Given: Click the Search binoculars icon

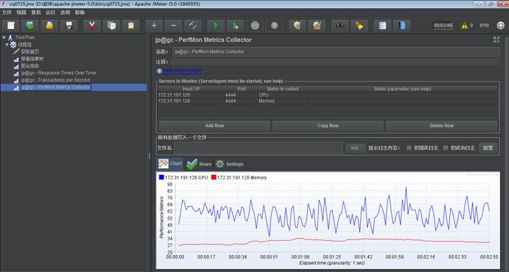Looking at the screenshot, I should pos(338,25).
